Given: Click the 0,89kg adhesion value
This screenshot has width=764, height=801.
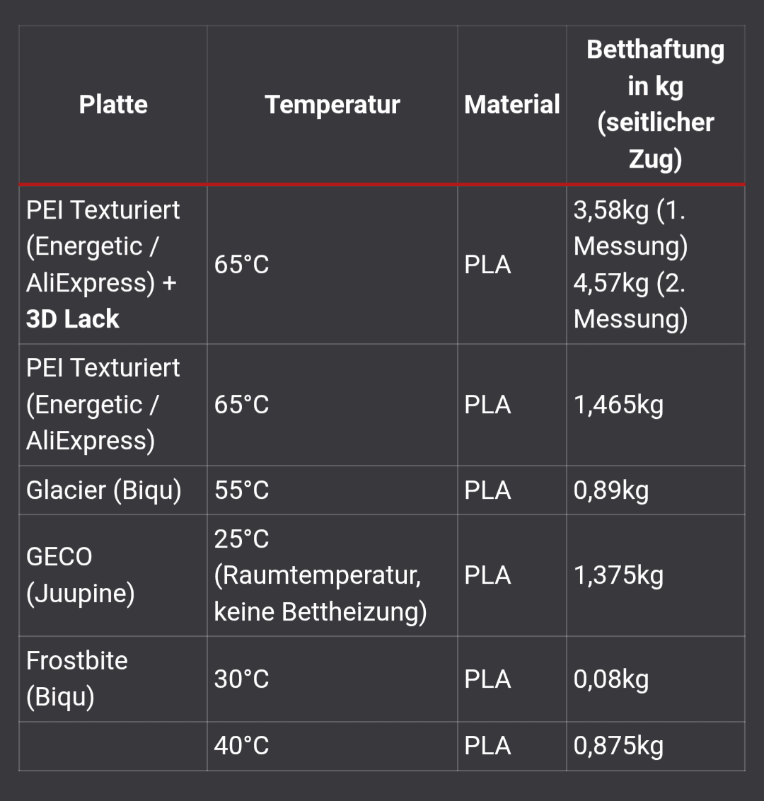Looking at the screenshot, I should pos(611,490).
